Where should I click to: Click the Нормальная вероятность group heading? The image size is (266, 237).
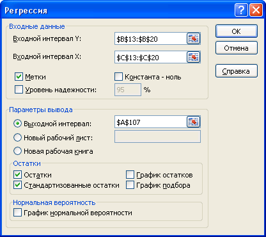click(54, 202)
